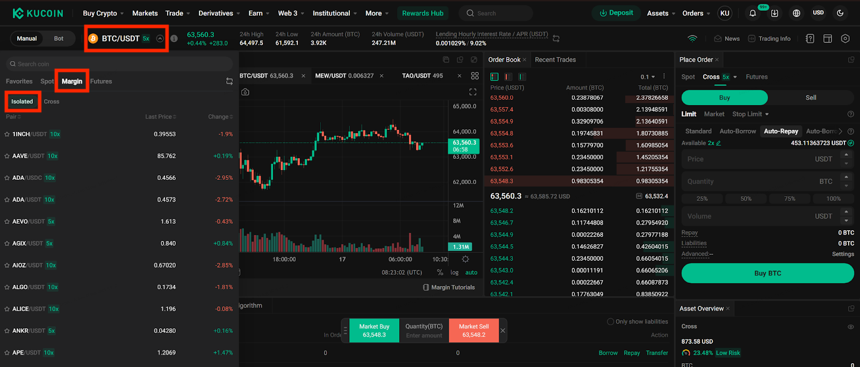Show both bids and asks order book view

[x=494, y=77]
